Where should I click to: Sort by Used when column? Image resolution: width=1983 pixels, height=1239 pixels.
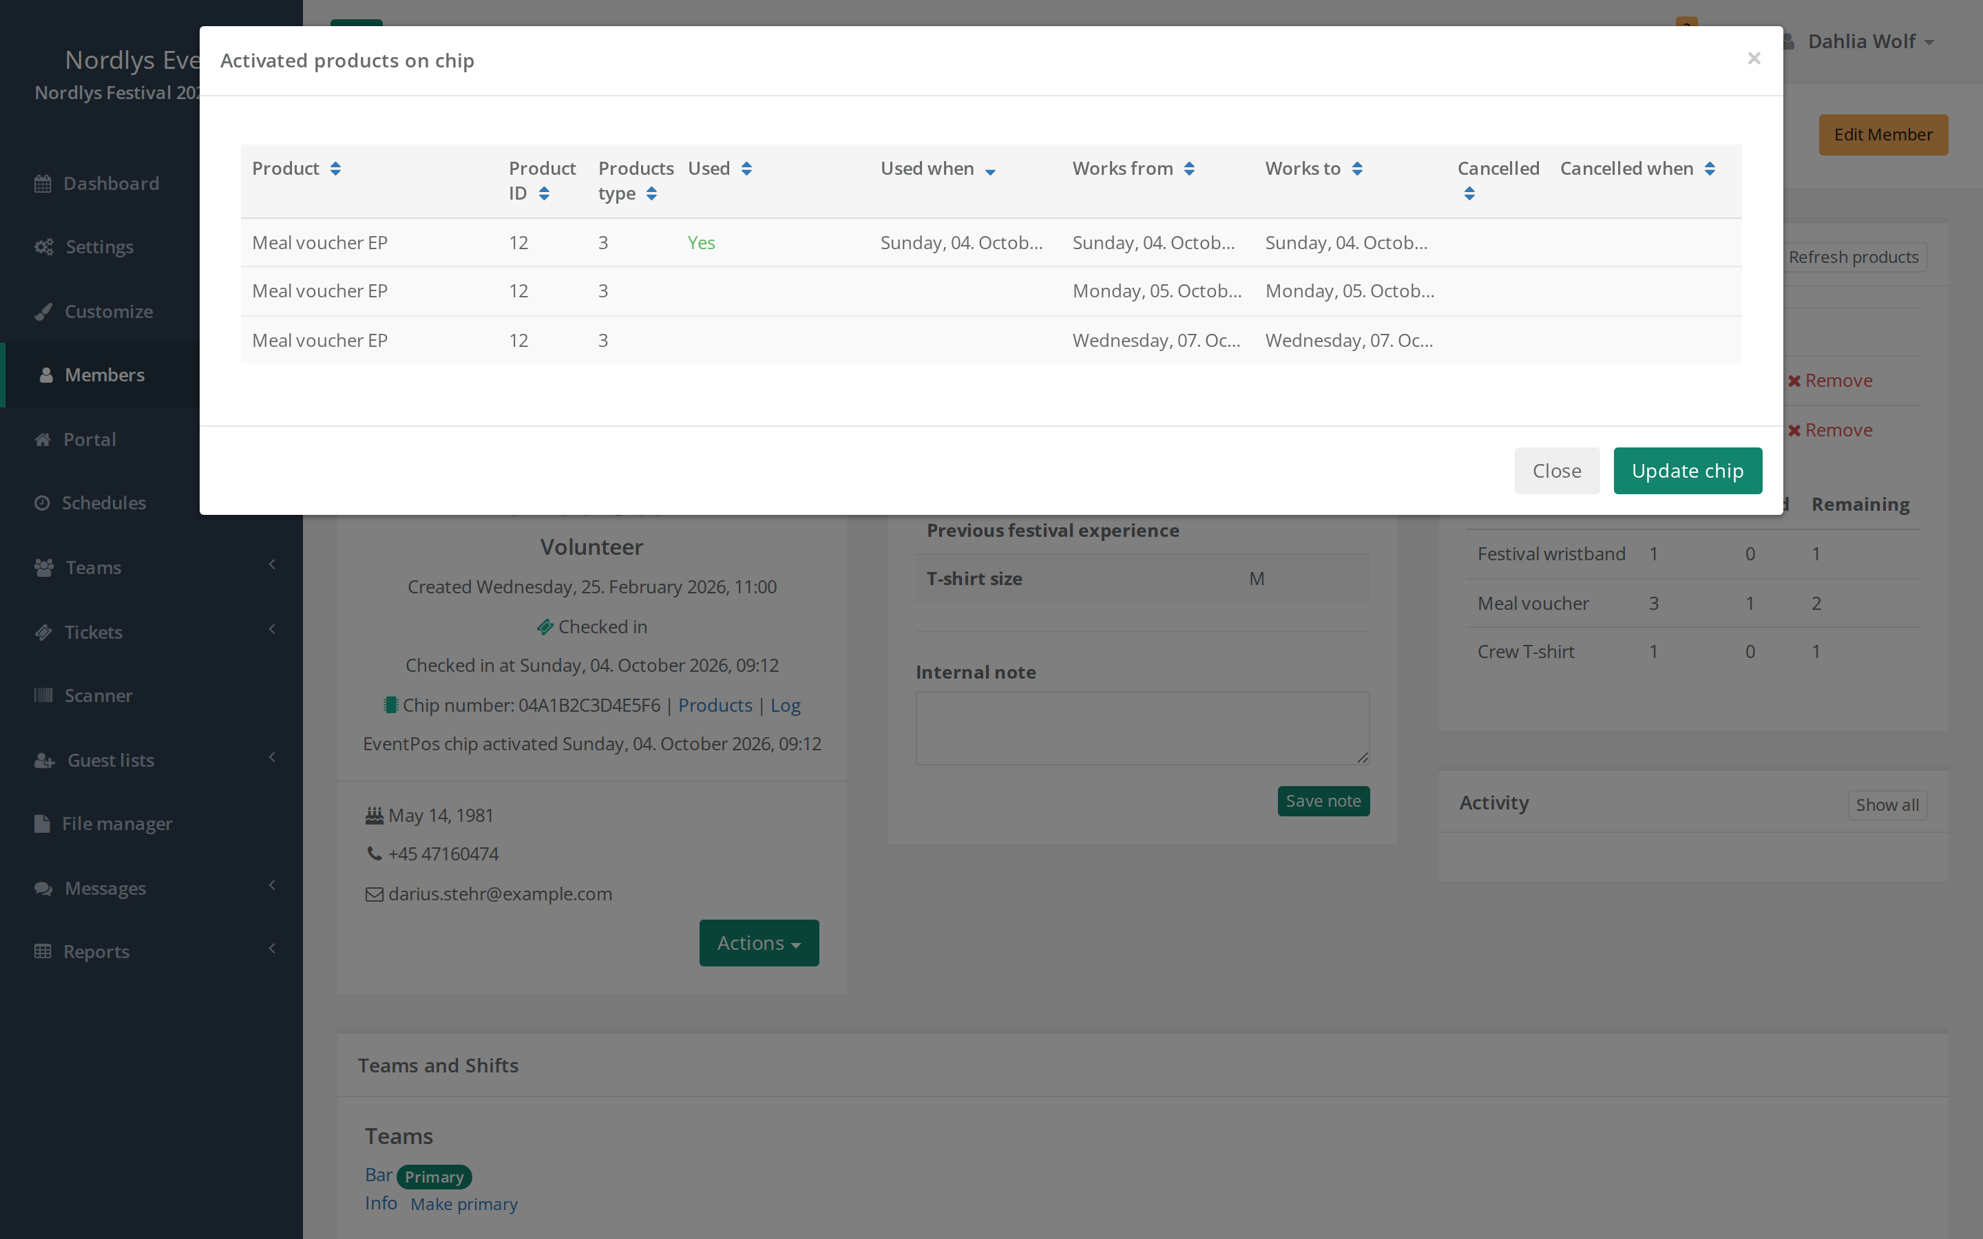tap(937, 169)
